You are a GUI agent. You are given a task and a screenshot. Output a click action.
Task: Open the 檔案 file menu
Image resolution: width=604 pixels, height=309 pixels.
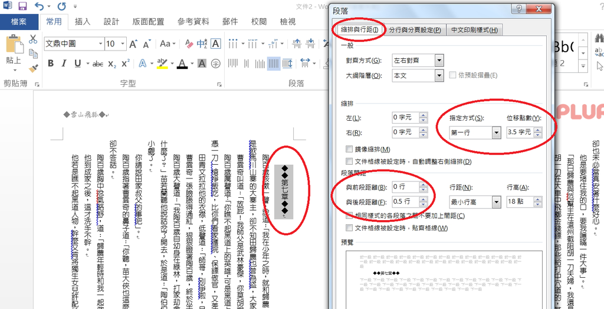pos(19,22)
